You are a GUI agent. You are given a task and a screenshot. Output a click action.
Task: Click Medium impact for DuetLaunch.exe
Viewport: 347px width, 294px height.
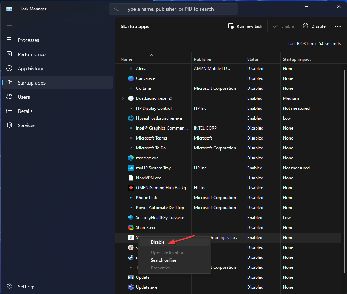tap(291, 98)
